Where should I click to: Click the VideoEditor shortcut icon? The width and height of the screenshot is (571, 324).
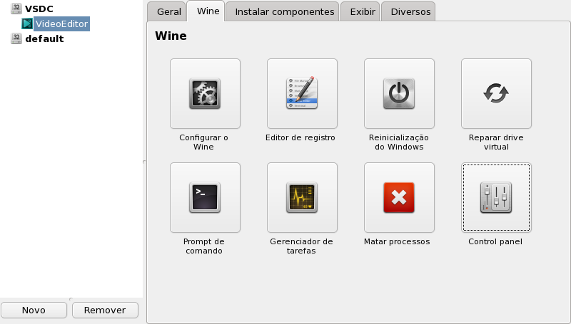coord(27,23)
